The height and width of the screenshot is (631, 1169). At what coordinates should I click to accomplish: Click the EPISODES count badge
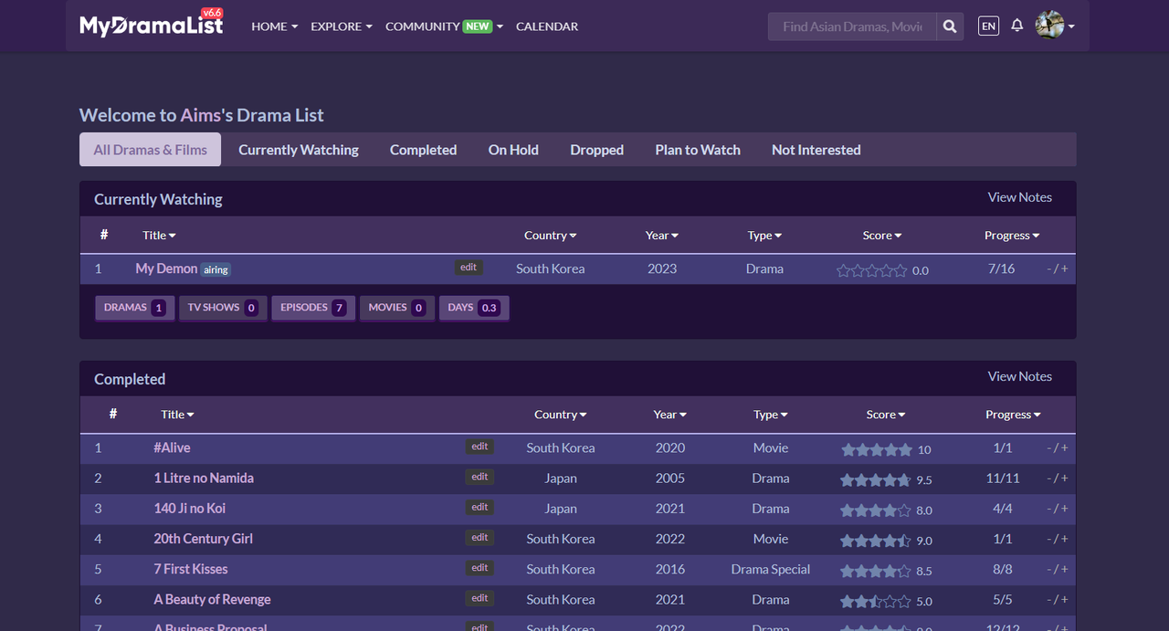(313, 308)
